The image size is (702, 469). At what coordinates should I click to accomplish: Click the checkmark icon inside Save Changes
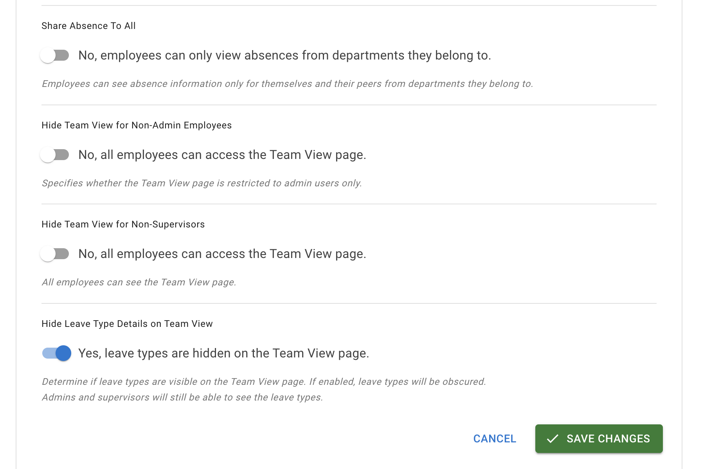553,439
